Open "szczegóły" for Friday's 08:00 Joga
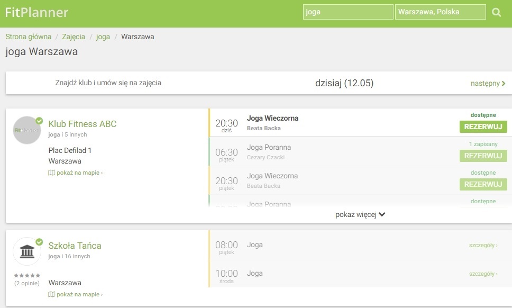The width and height of the screenshot is (512, 308). coord(483,245)
